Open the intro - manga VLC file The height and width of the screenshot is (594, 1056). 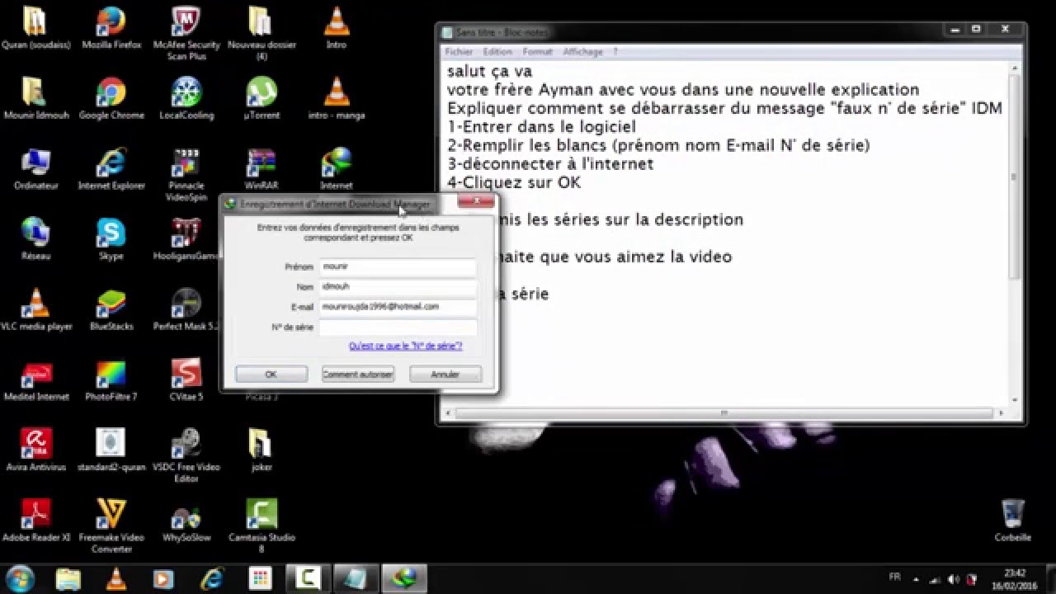pos(336,97)
